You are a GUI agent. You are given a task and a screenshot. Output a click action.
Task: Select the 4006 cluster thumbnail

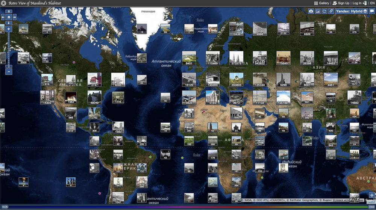[x=118, y=80]
